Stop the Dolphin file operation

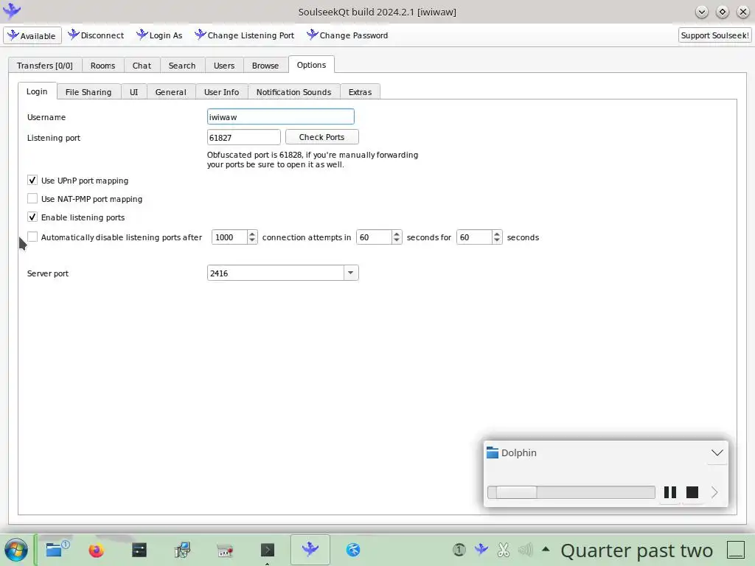692,492
